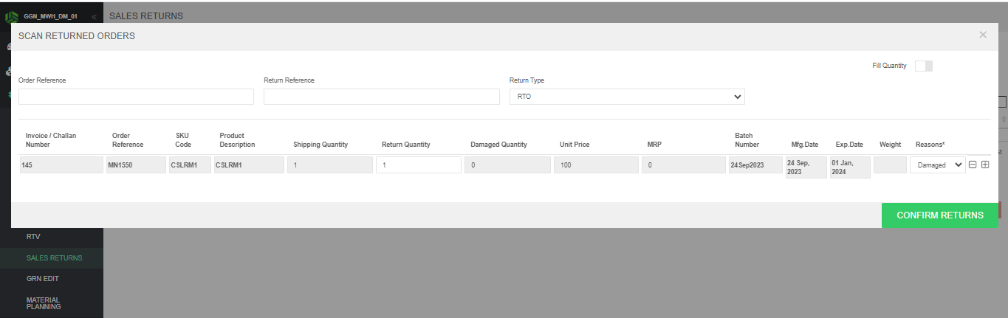Screen dimensions: 1008x318
Task: Add a new row with the plus icon
Action: coord(985,165)
